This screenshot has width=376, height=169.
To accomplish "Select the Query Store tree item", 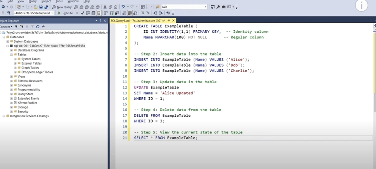I will tap(26, 94).
